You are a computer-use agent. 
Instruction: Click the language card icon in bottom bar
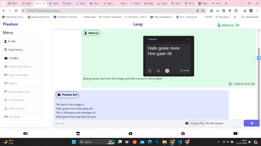(26, 133)
